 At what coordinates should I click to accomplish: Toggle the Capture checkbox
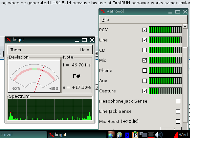[144, 91]
